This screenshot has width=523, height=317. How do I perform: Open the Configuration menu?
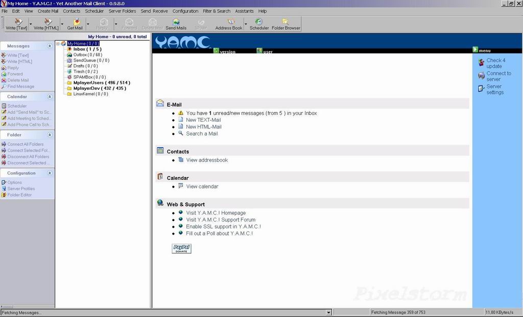click(185, 11)
